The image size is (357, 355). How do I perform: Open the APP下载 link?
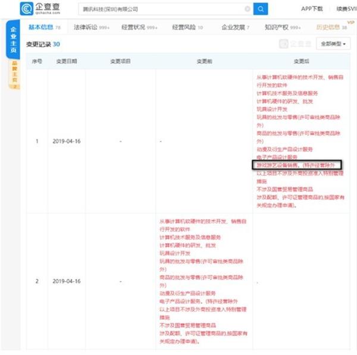click(312, 9)
